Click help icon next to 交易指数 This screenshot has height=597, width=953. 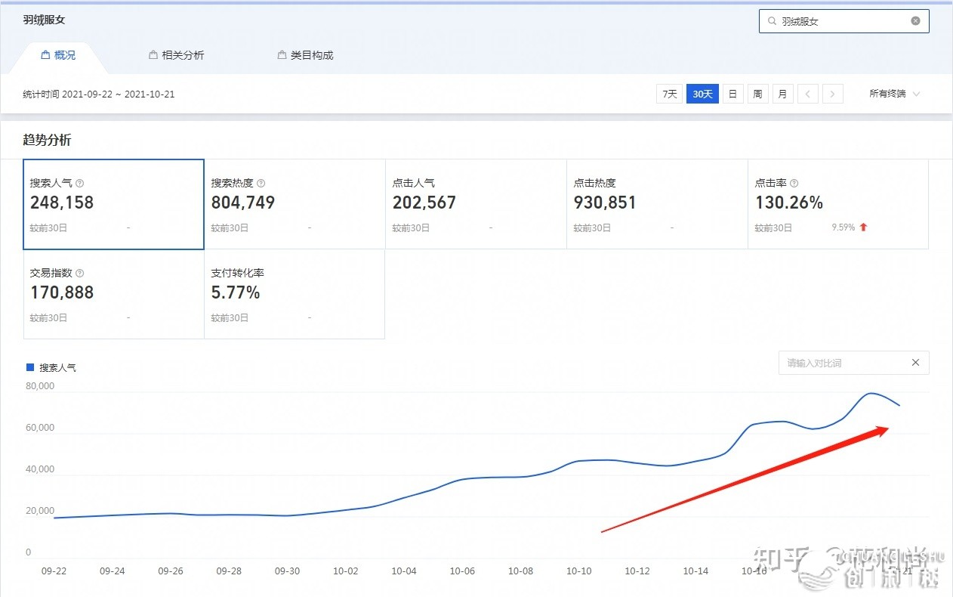point(80,274)
